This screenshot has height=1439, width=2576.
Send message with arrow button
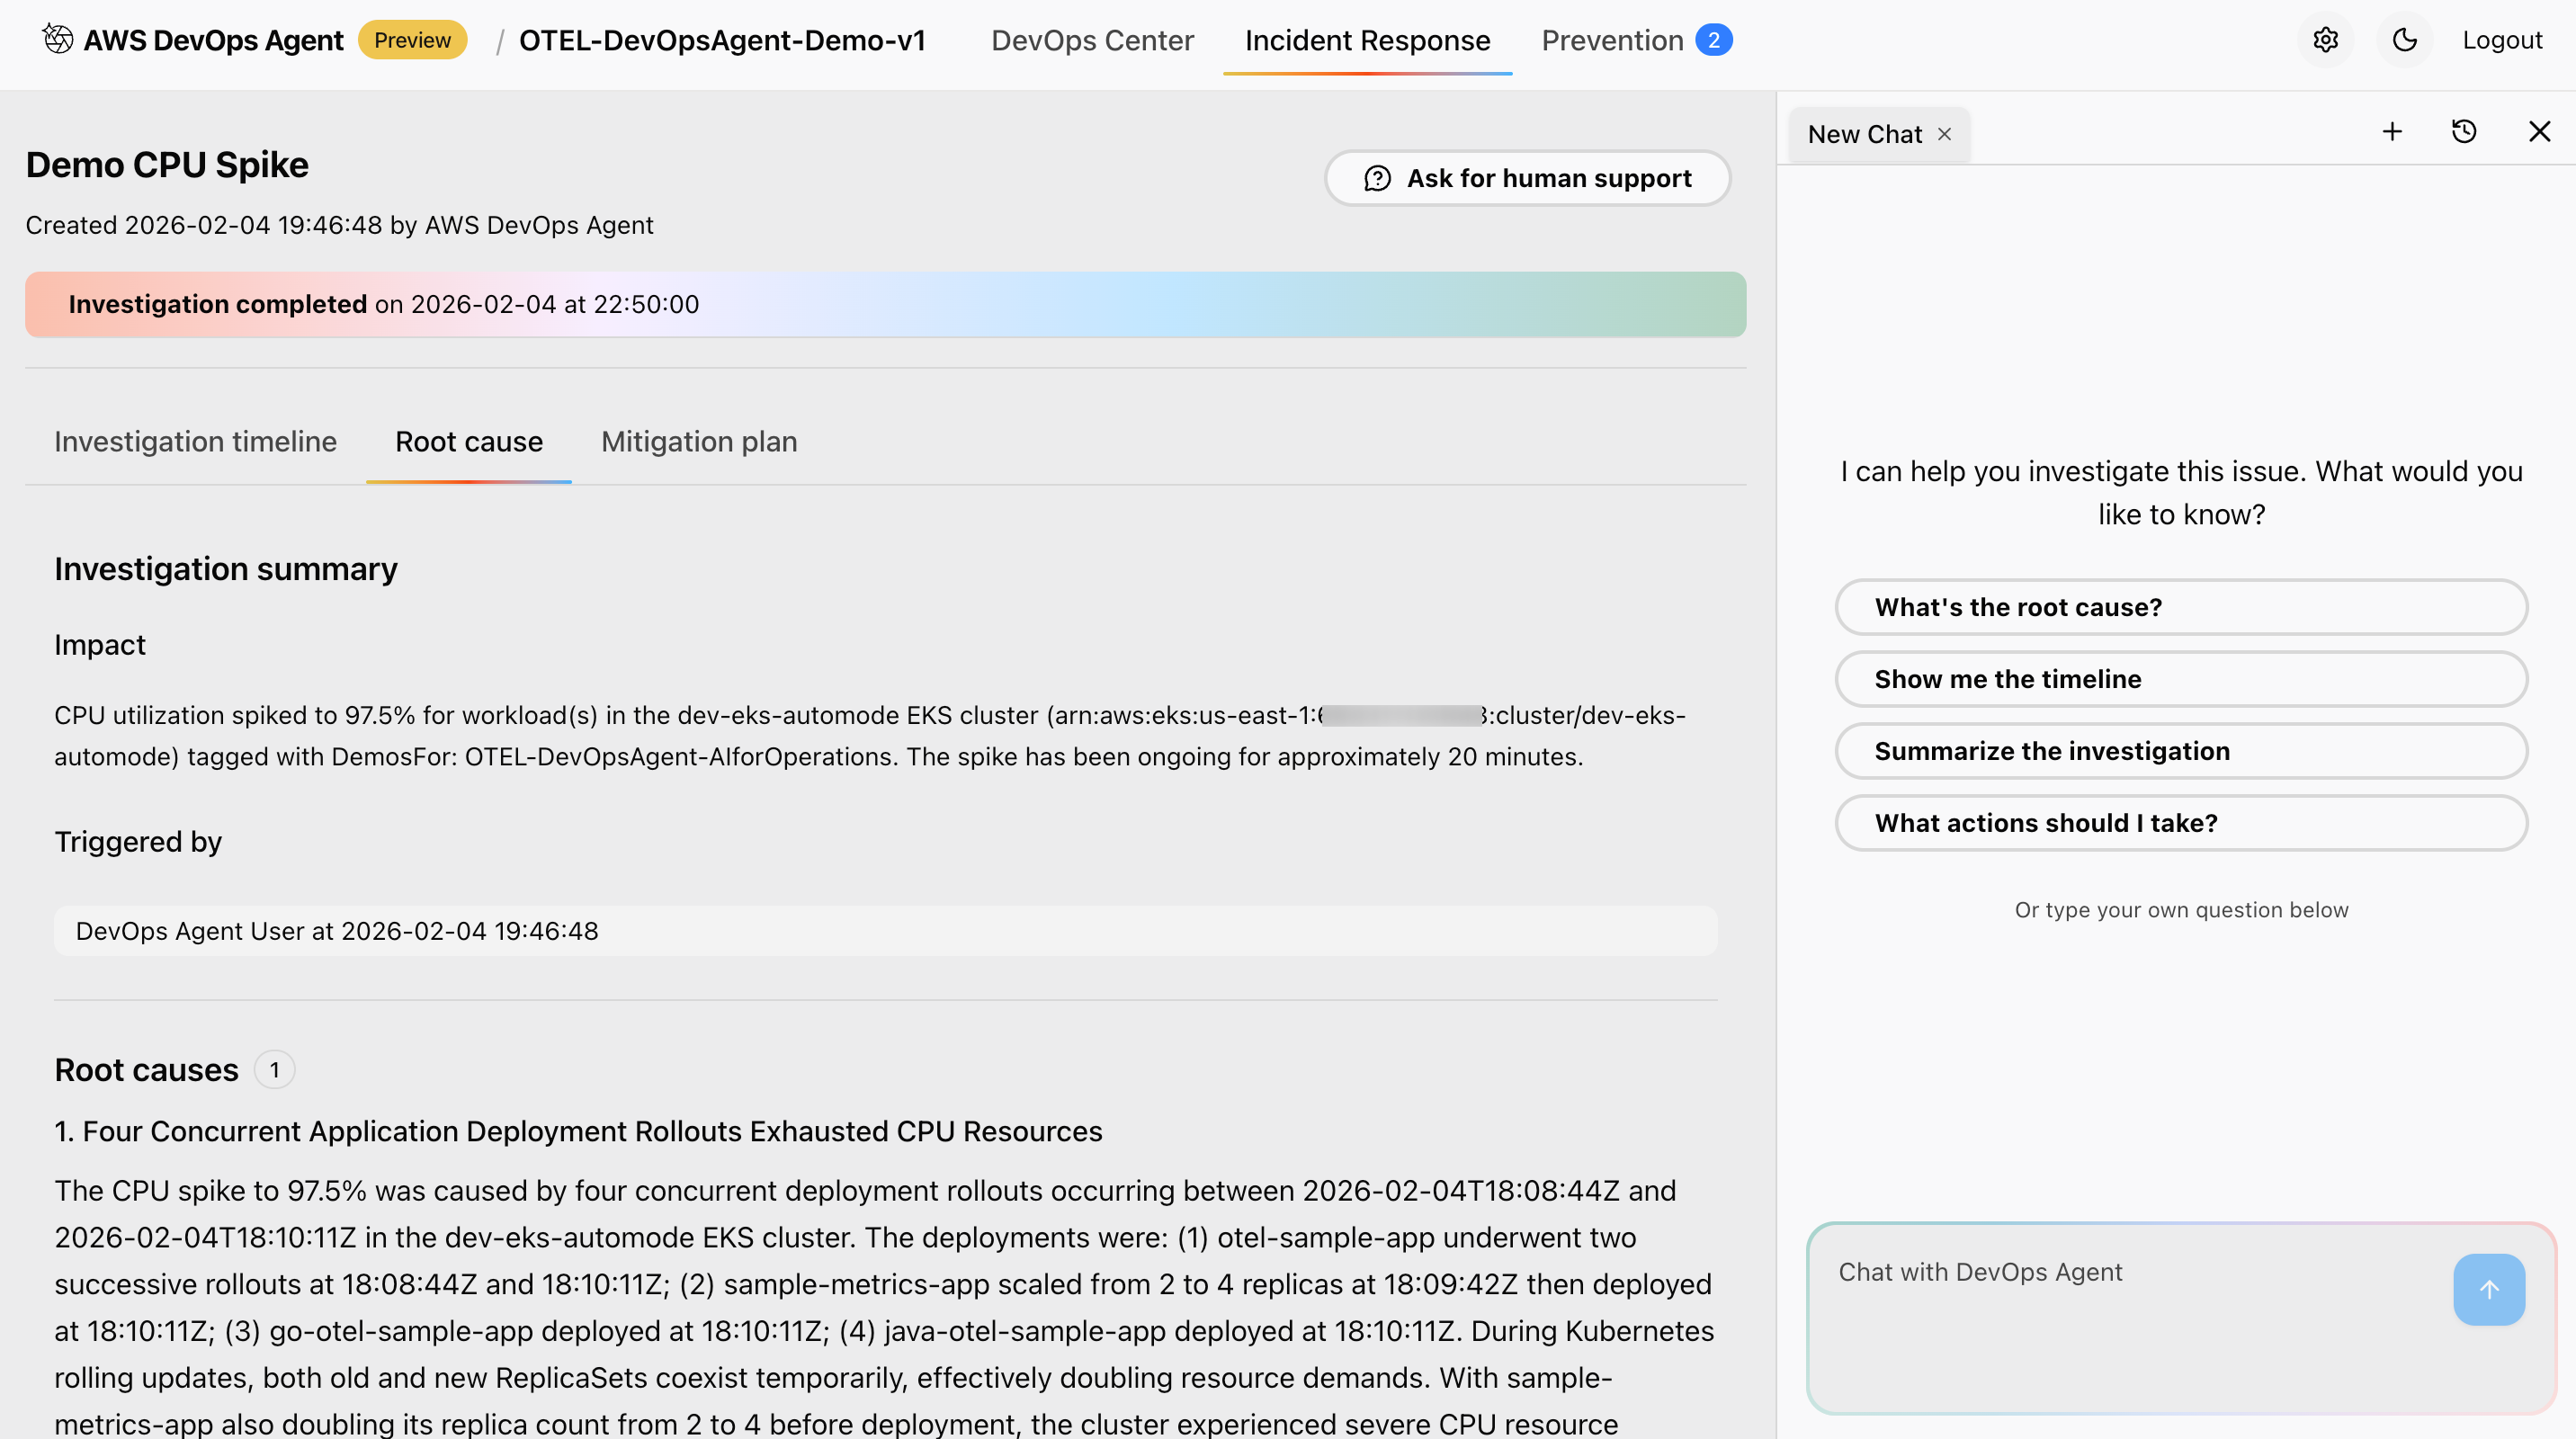click(x=2488, y=1289)
